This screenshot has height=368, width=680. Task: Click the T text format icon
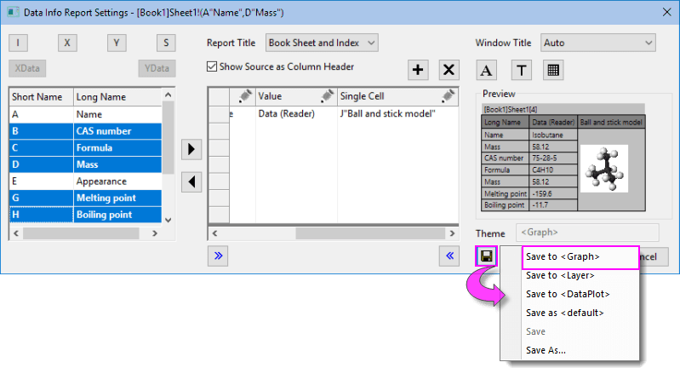pos(521,71)
